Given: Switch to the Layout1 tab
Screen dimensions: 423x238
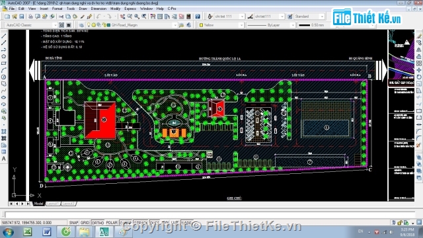Looking at the screenshot, I should pyautogui.click(x=53, y=204).
